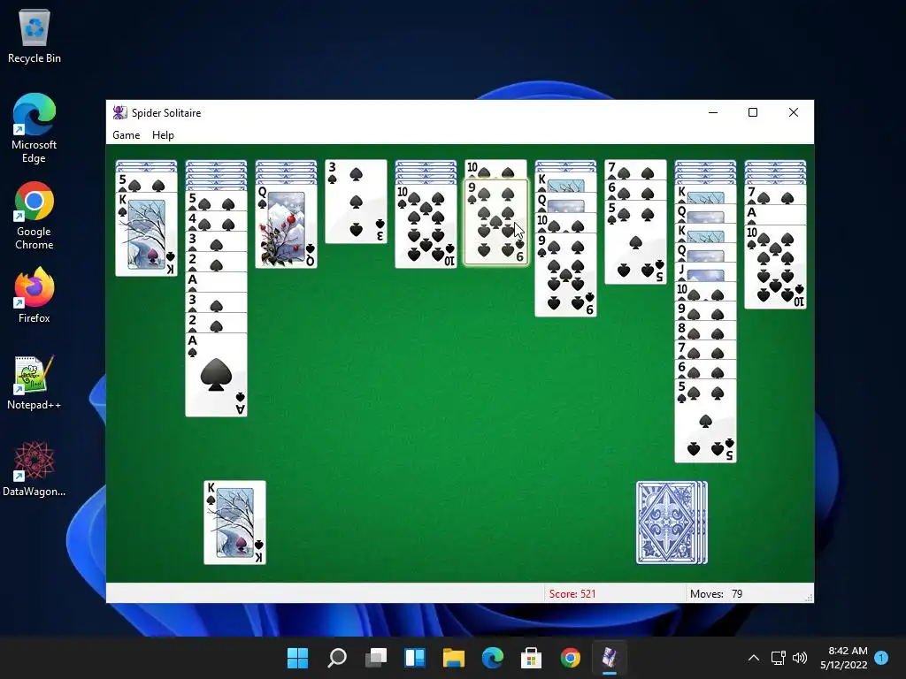Open taskbar Search
906x679 pixels.
(337, 658)
